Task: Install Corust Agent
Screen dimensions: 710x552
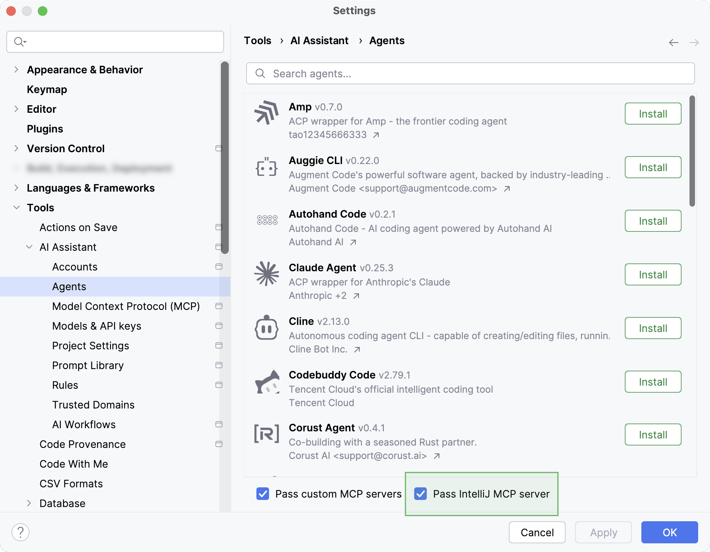Action: click(x=653, y=435)
